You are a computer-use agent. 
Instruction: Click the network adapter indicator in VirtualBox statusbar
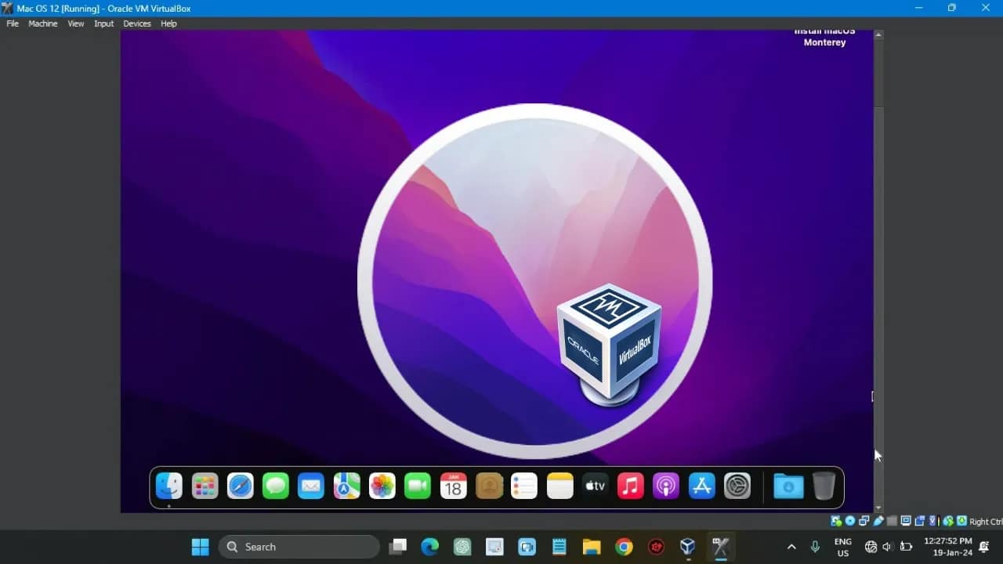(x=864, y=520)
